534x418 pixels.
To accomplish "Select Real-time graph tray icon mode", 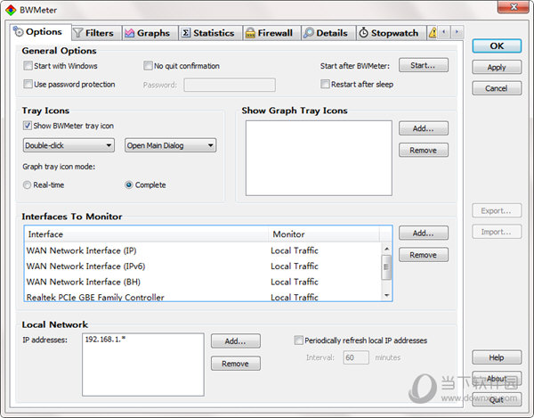I will (28, 185).
